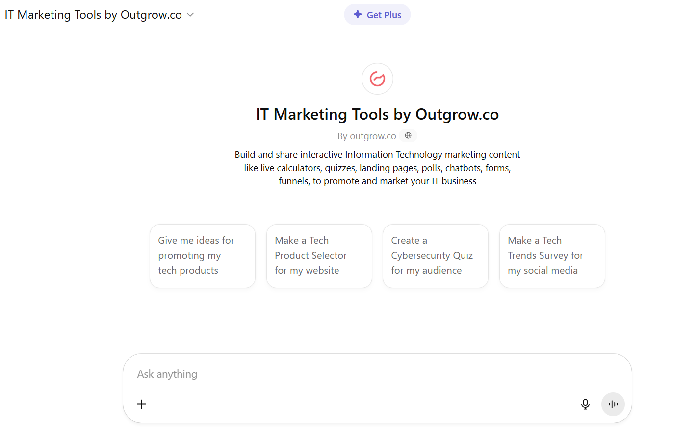The width and height of the screenshot is (698, 428).
Task: Click the Outgrow logo avatar
Action: click(x=377, y=78)
